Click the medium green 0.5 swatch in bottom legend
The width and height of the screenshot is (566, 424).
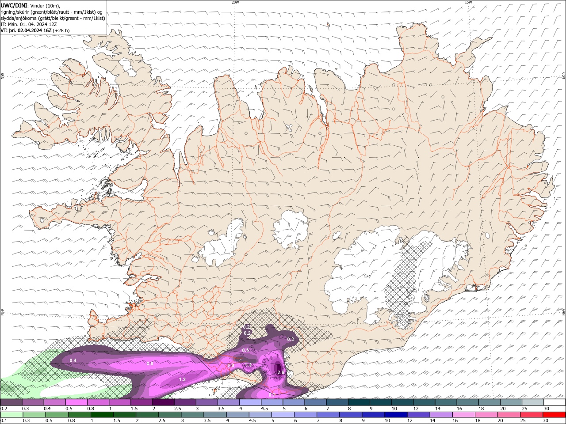57,415
